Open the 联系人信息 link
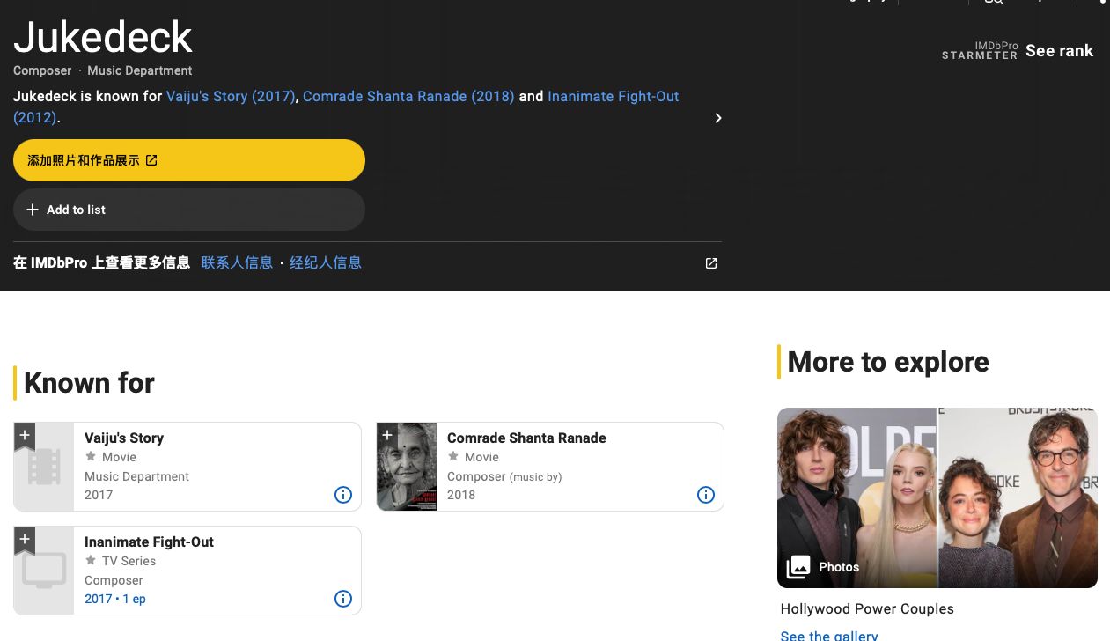 [237, 262]
